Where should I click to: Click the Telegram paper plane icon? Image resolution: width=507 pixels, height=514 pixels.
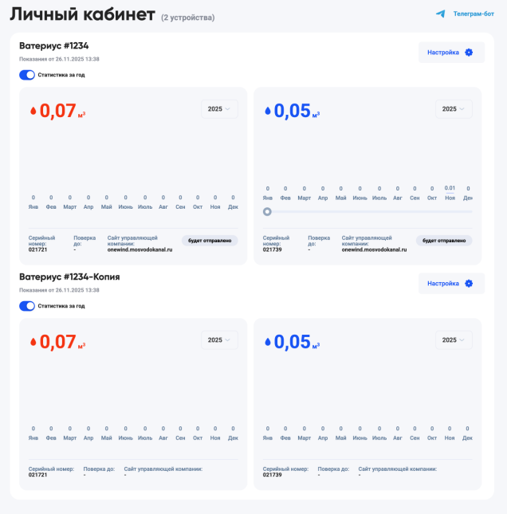pos(440,14)
